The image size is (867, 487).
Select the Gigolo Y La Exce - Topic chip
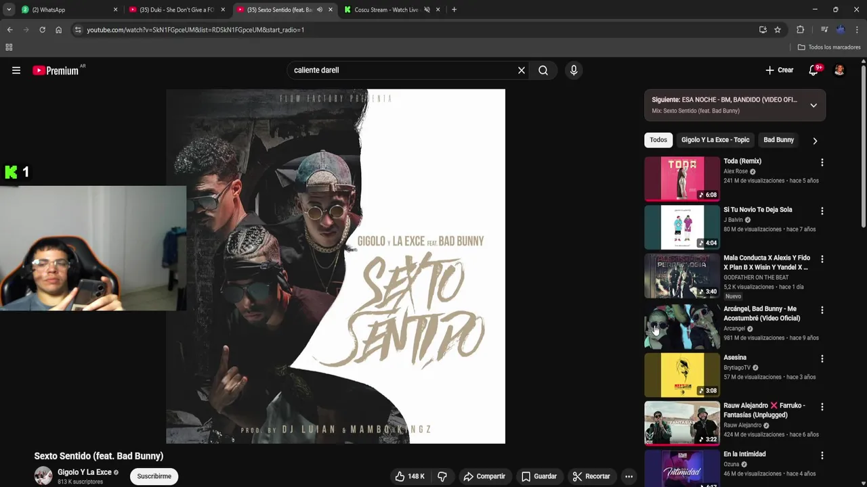click(x=715, y=140)
